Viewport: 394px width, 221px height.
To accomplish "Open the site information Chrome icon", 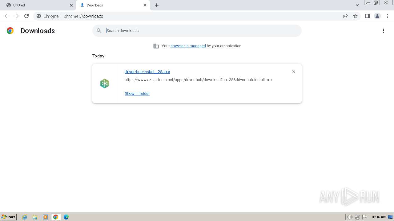I will click(x=39, y=16).
